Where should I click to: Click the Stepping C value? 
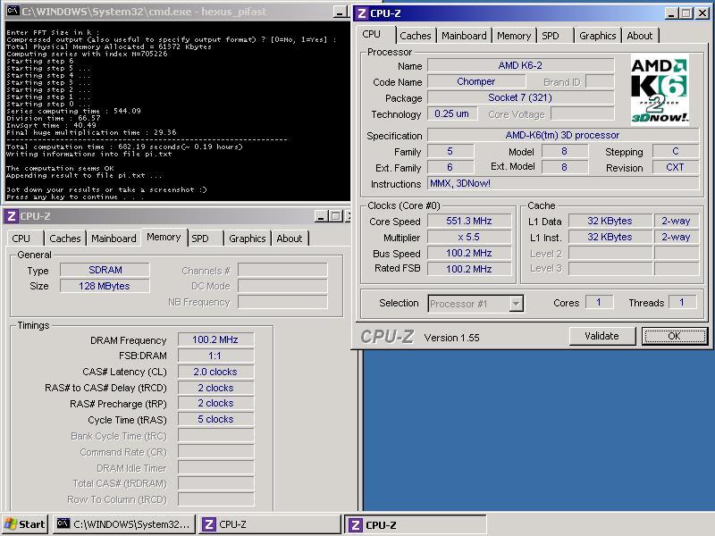(676, 151)
